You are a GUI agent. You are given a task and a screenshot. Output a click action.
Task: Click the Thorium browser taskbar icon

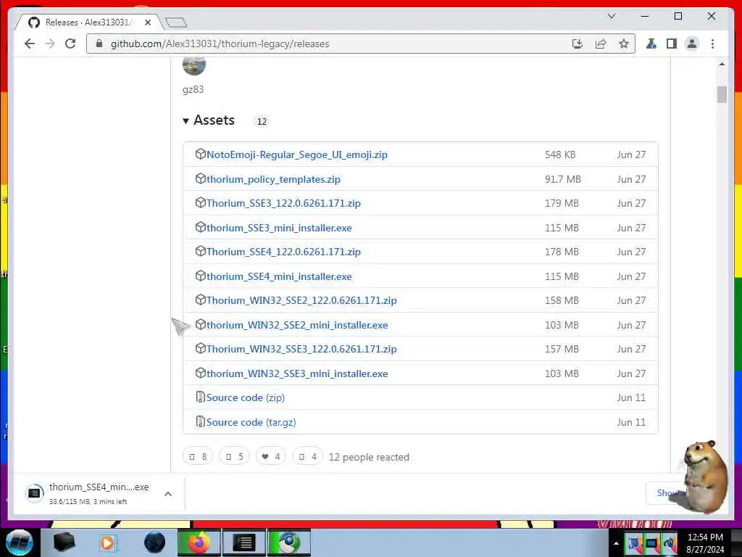point(289,542)
